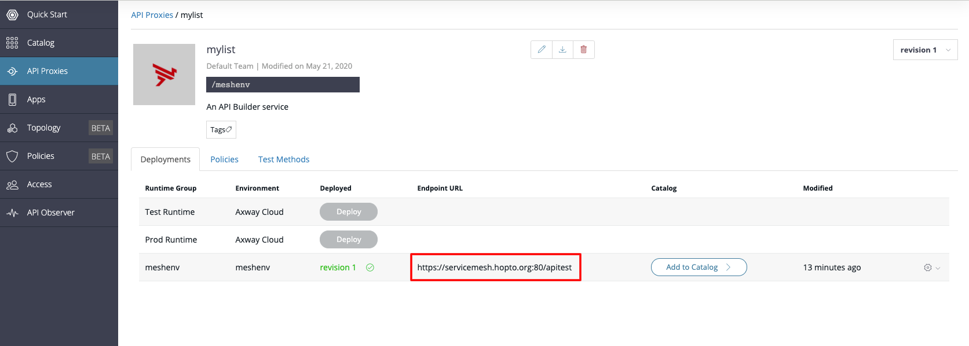Open the Apps menu item

pos(59,99)
